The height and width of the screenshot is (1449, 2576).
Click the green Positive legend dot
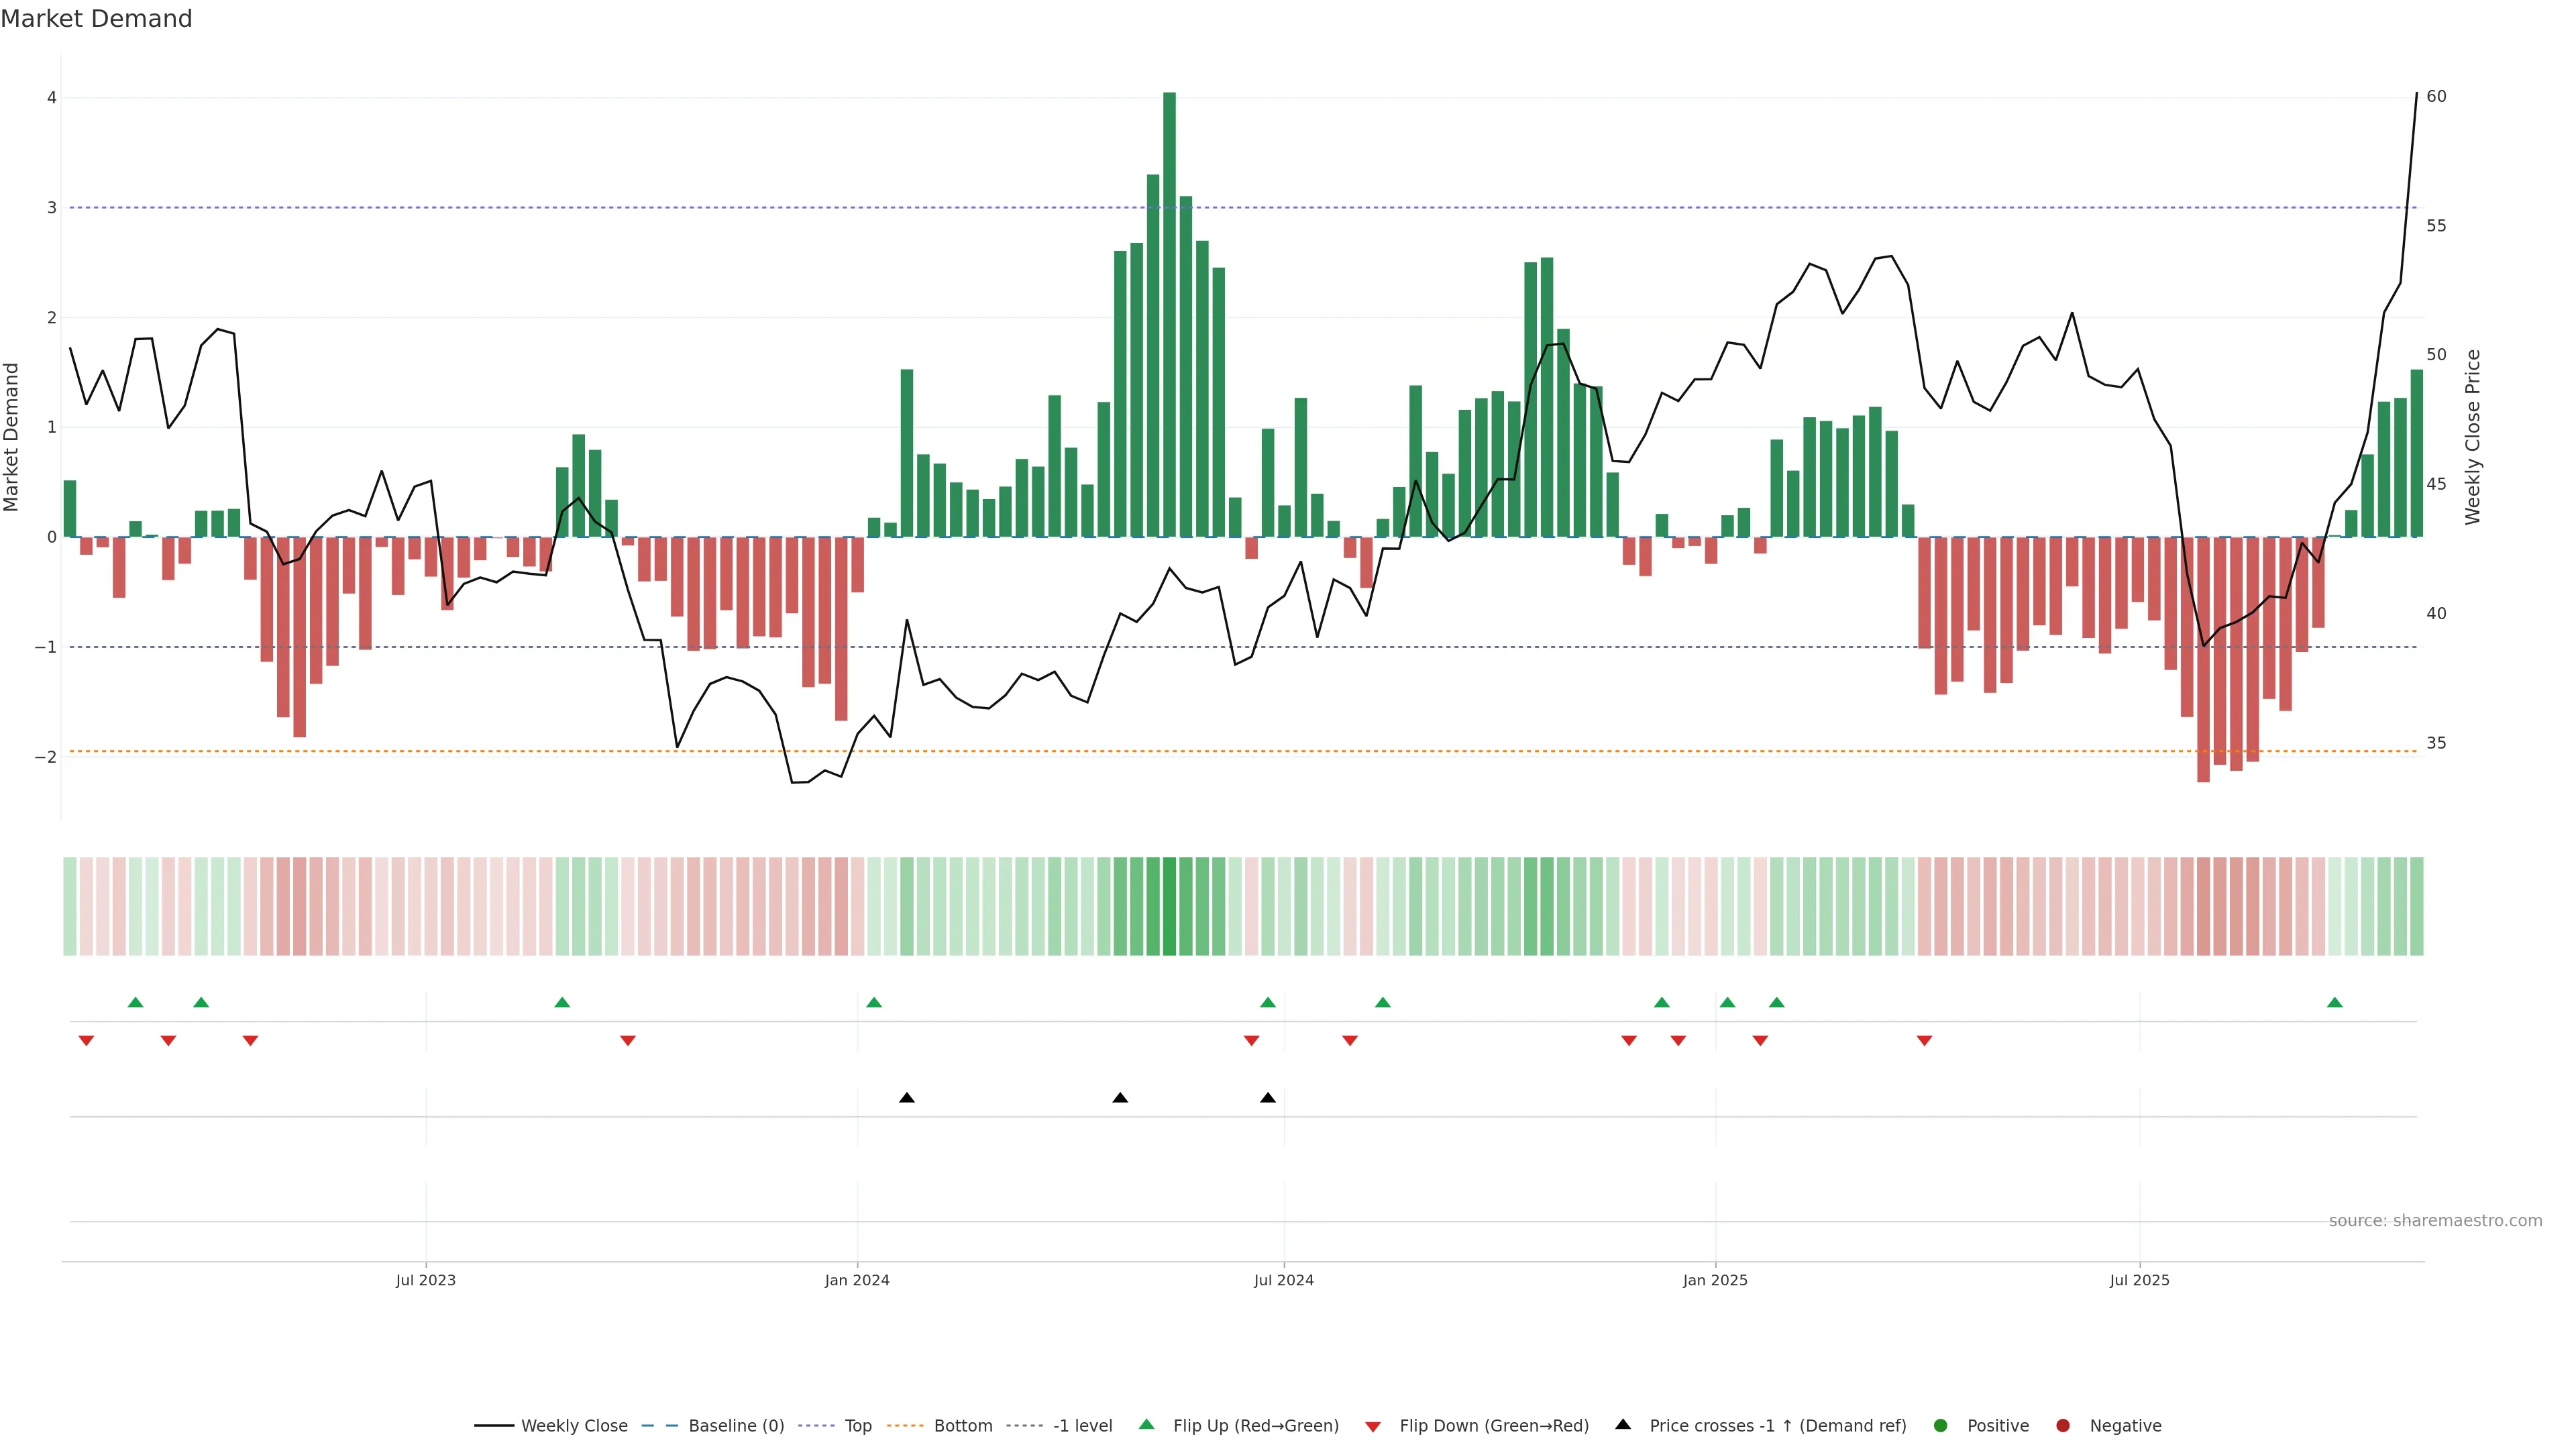tap(1941, 1426)
